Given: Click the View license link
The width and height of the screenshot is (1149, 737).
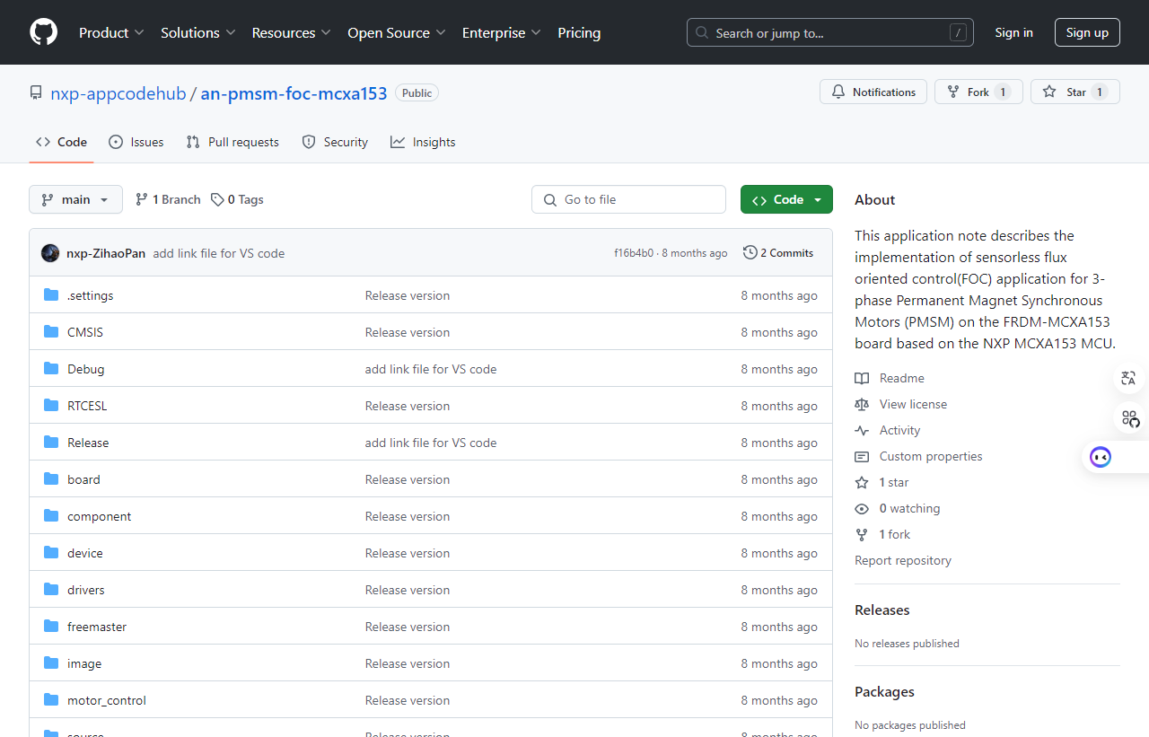Looking at the screenshot, I should point(900,404).
